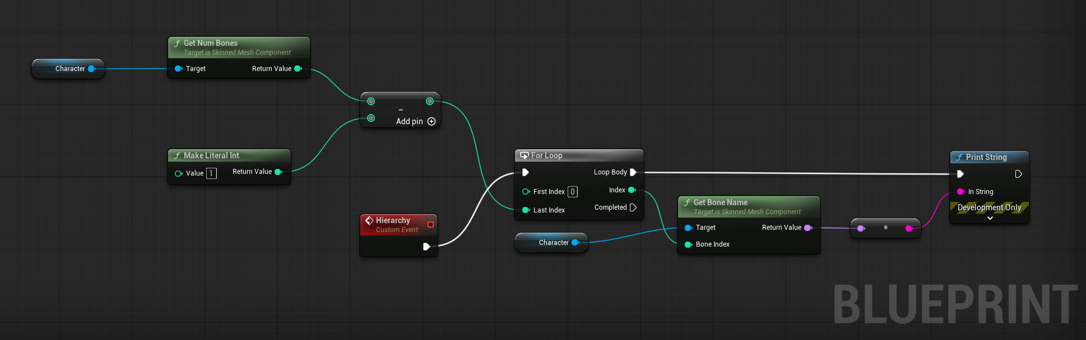The height and width of the screenshot is (340, 1086).
Task: Click the red delegate pin on Hierarchy event
Action: click(430, 224)
